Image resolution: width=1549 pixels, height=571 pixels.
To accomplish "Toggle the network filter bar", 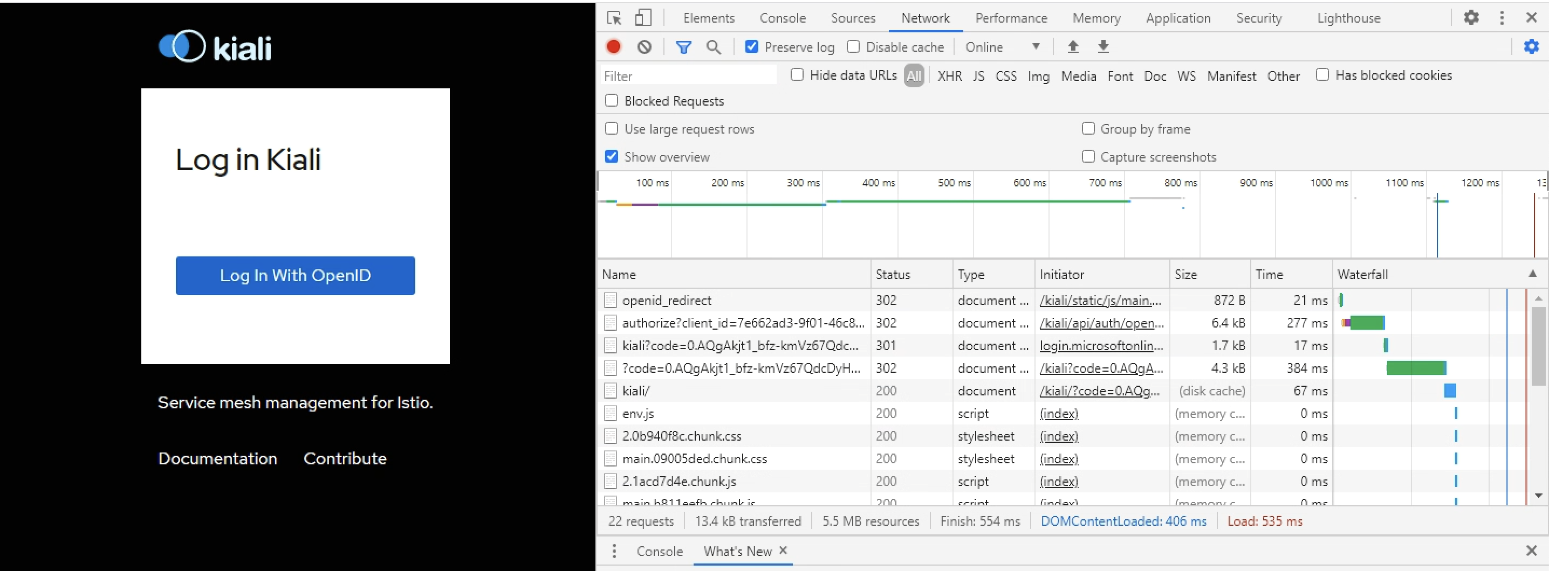I will click(x=683, y=46).
